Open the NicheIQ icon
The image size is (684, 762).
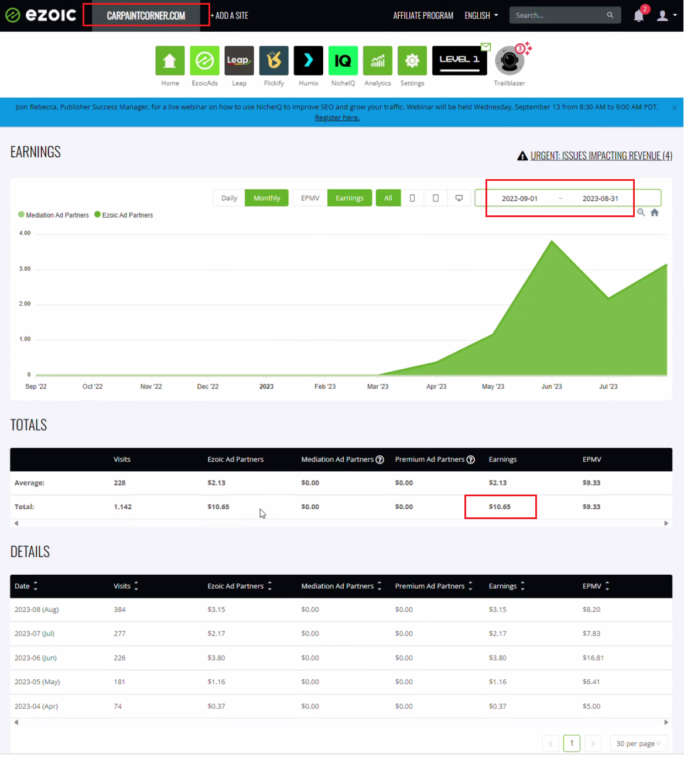tap(343, 61)
